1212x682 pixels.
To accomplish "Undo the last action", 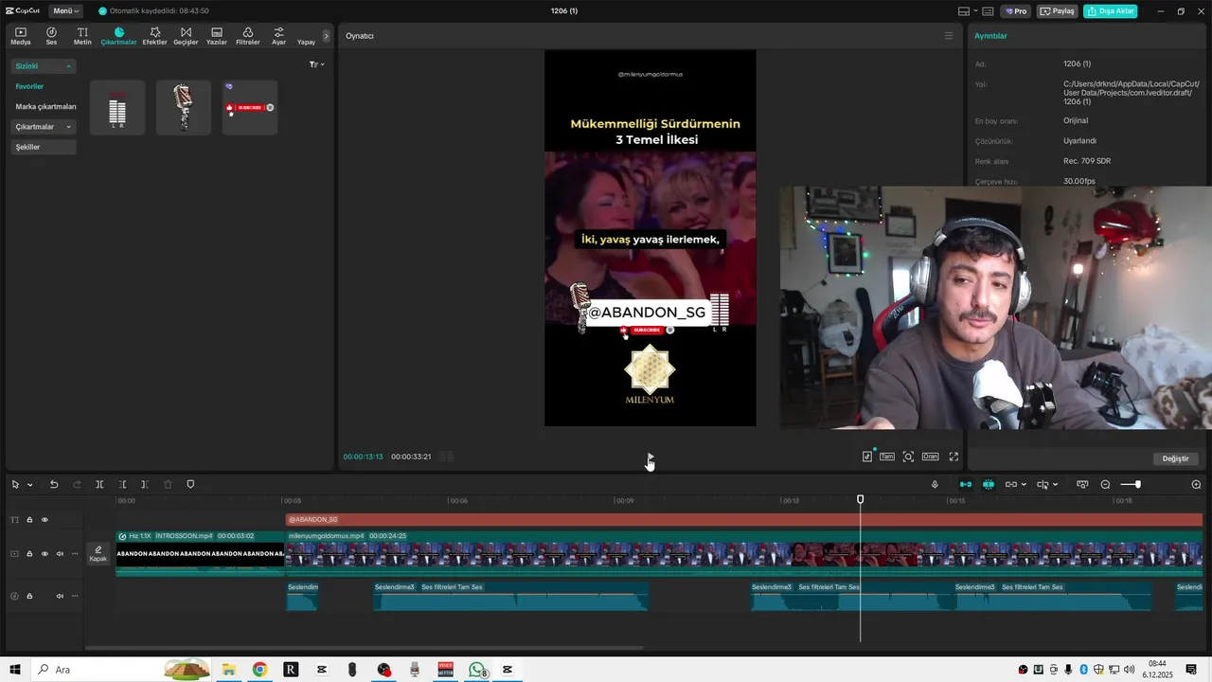I will (x=54, y=485).
